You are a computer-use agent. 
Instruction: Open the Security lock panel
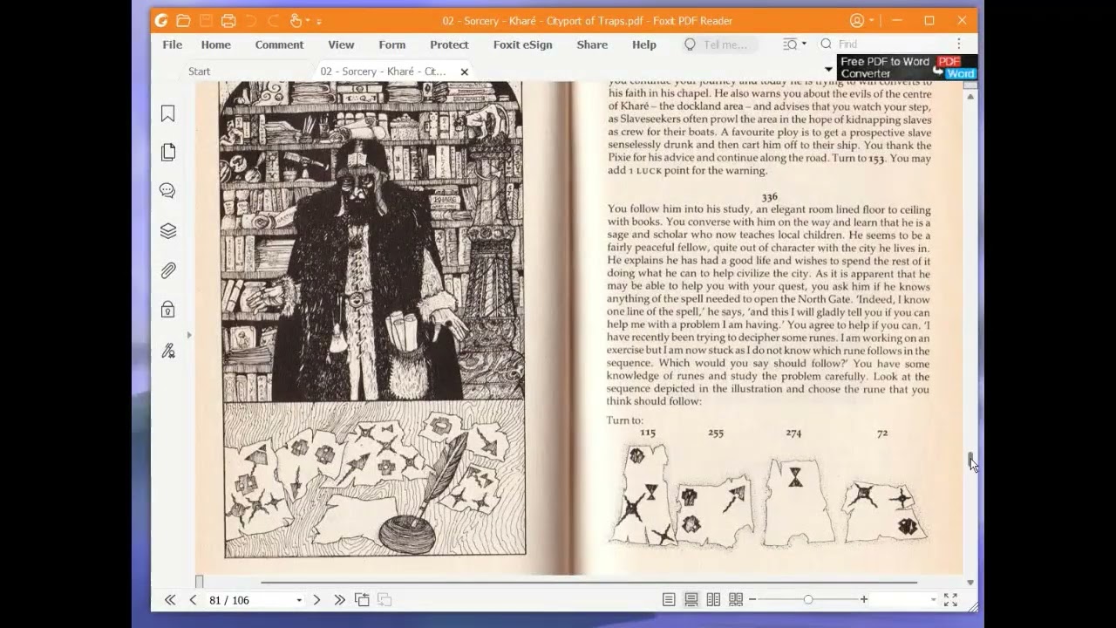click(x=167, y=310)
